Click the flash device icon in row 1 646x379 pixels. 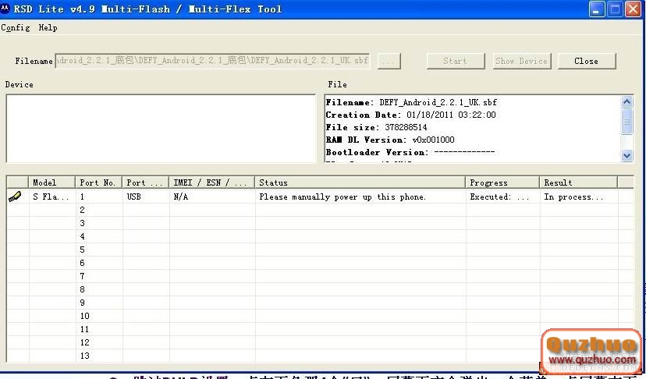(x=15, y=197)
